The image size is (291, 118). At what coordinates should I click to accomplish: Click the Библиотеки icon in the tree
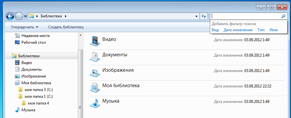click(x=14, y=56)
